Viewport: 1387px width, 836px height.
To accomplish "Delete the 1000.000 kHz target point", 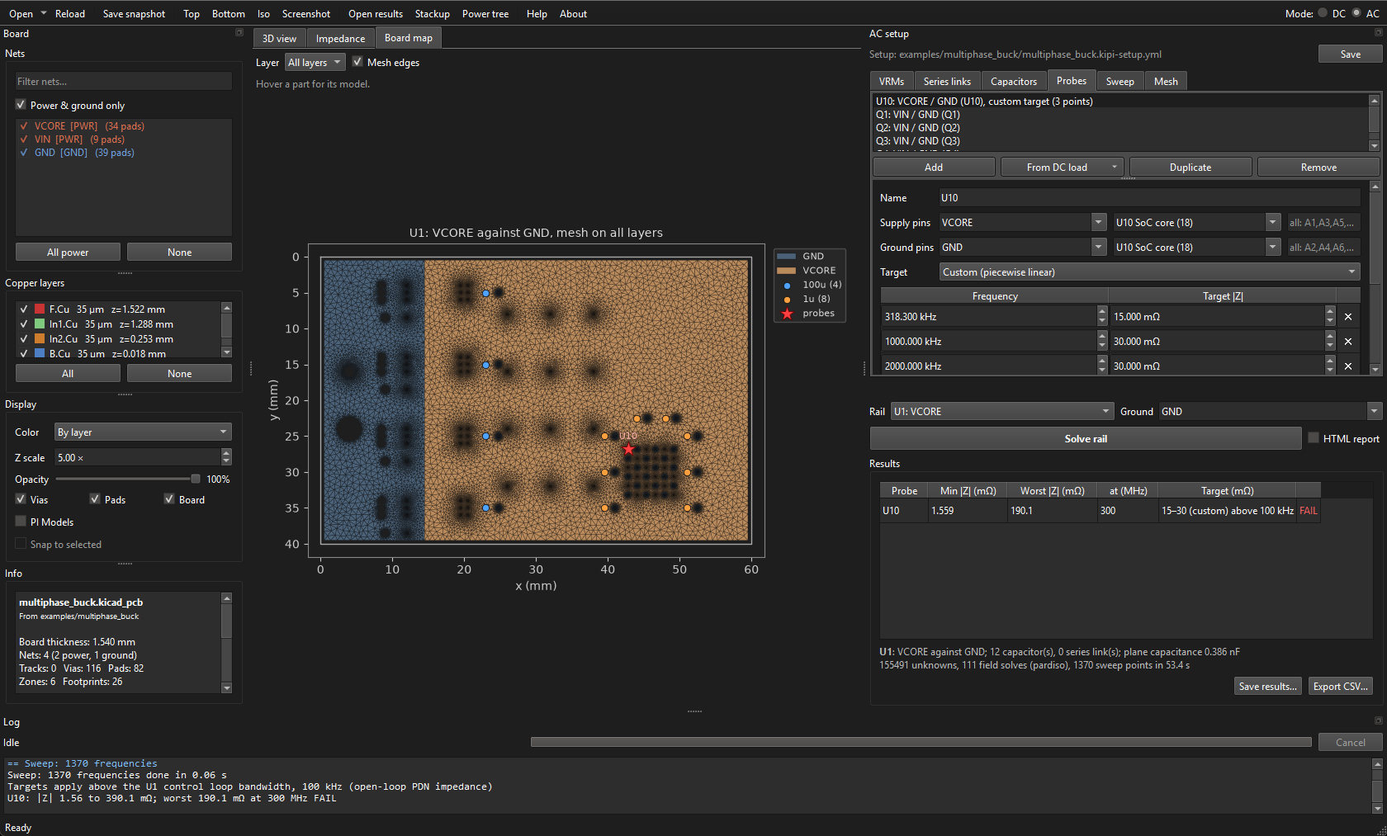I will (1347, 342).
